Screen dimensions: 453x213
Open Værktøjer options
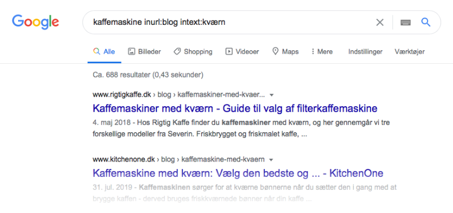(410, 52)
